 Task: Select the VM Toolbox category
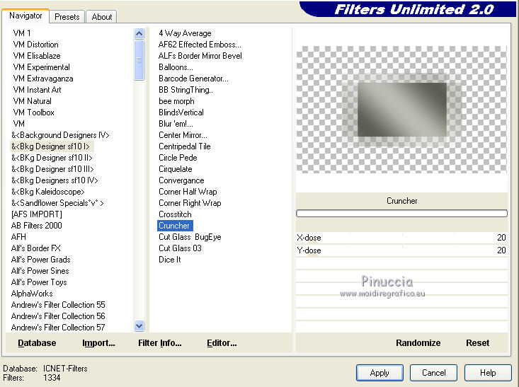click(33, 112)
